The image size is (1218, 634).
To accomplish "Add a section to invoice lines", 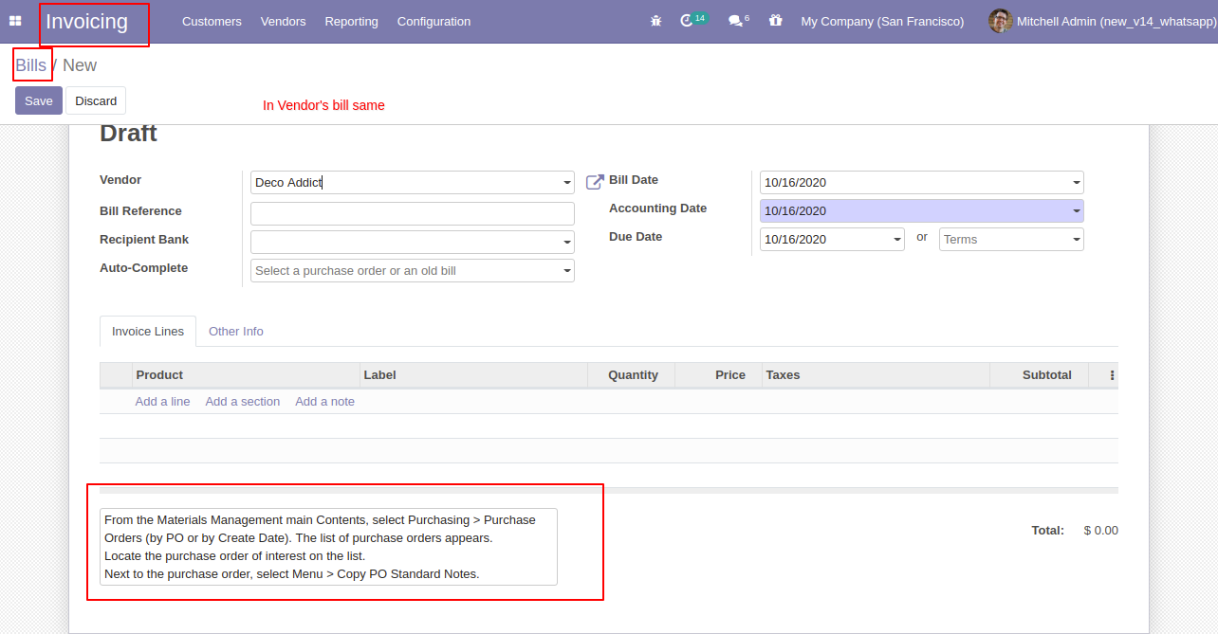I will tap(243, 402).
